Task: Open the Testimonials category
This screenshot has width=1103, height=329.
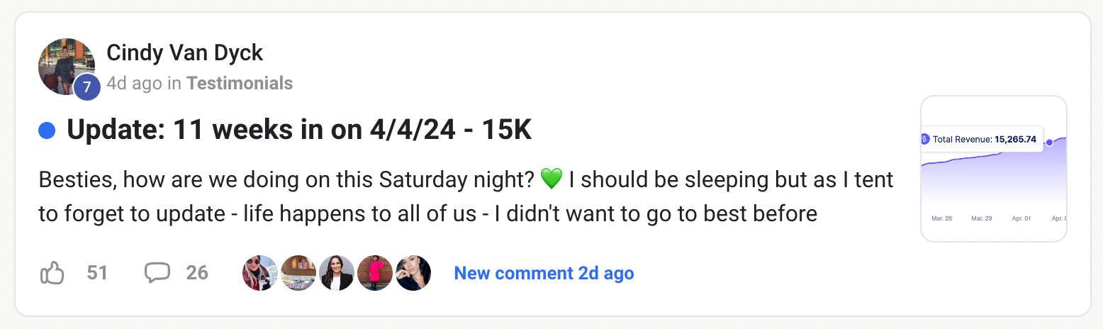Action: coord(240,84)
